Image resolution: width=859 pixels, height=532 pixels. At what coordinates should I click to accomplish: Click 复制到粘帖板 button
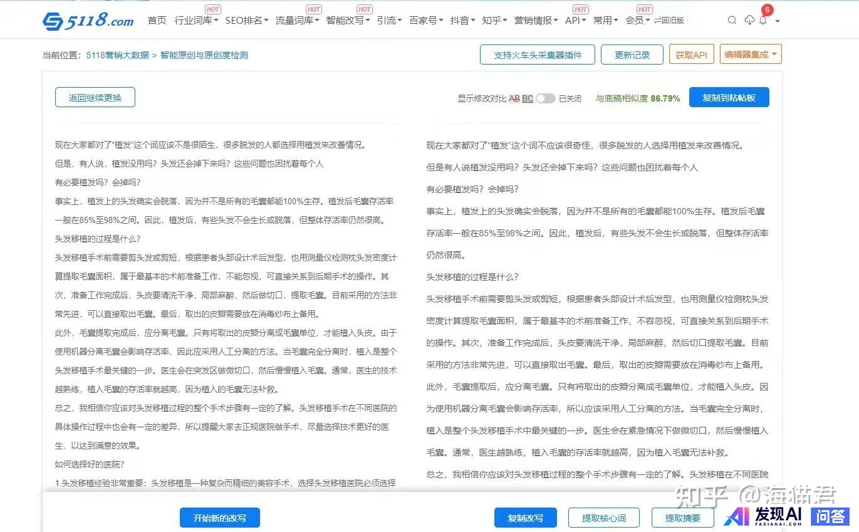pyautogui.click(x=729, y=98)
